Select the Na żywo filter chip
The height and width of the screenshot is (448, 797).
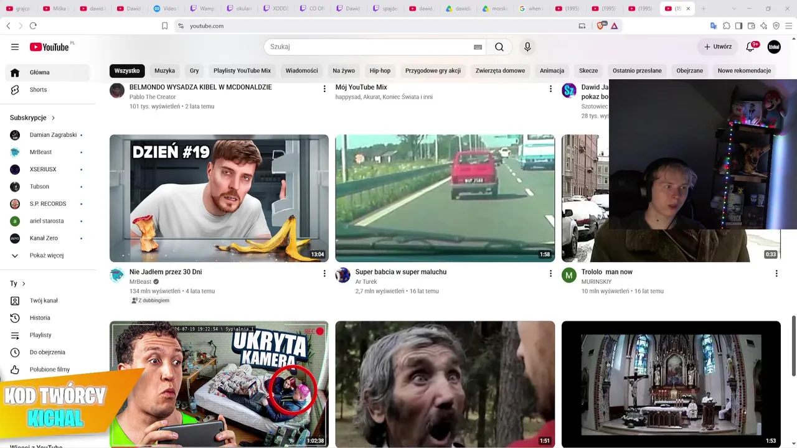coord(344,71)
